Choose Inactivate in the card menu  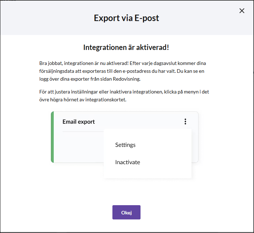[x=127, y=162]
